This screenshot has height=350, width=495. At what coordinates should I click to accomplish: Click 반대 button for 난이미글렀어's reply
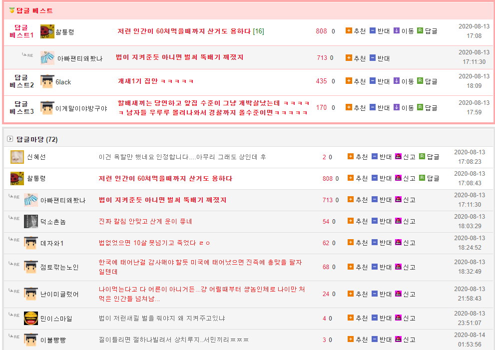[382, 294]
